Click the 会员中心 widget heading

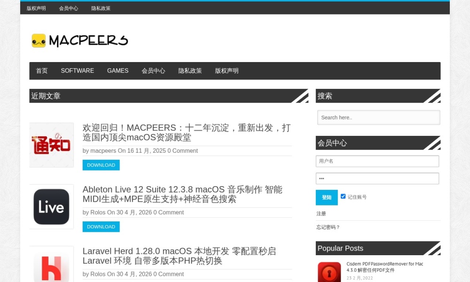click(332, 143)
